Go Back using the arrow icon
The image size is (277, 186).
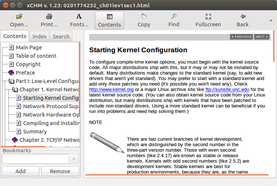tap(243, 16)
